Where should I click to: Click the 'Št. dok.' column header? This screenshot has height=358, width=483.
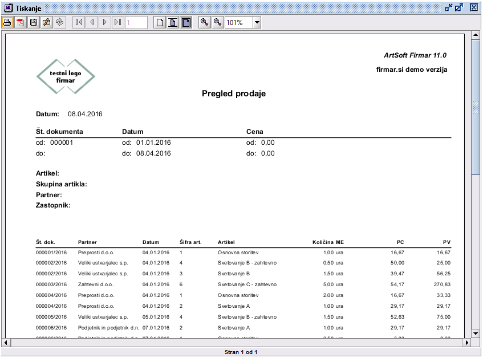point(46,242)
